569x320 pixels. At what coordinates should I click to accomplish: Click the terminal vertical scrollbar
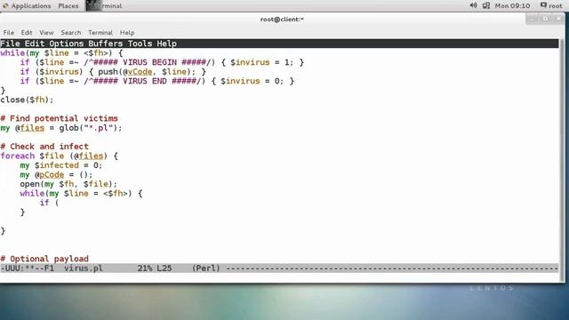click(563, 160)
